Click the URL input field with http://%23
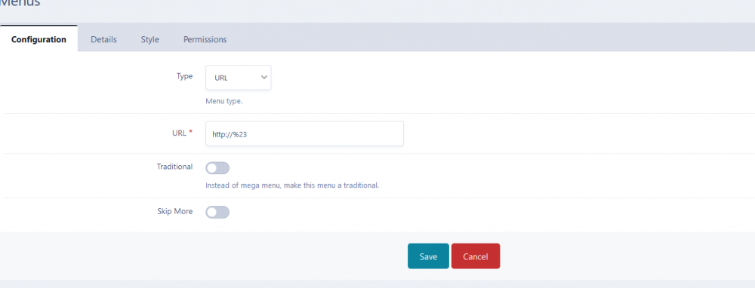The image size is (755, 288). 304,133
